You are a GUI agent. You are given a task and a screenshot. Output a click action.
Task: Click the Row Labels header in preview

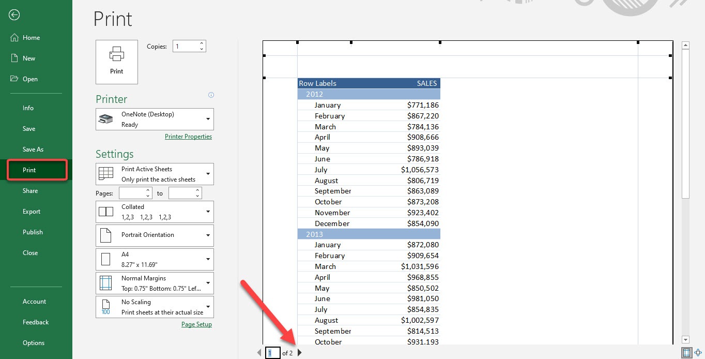coord(317,83)
